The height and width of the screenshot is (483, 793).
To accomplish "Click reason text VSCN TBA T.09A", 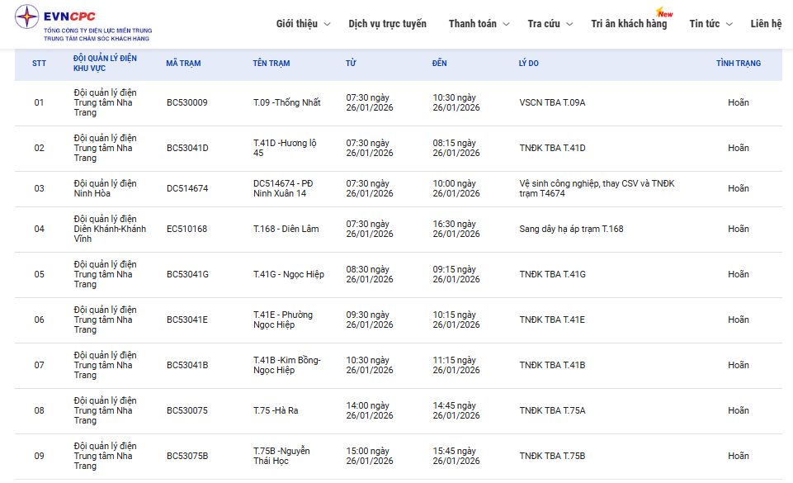I will coord(551,103).
